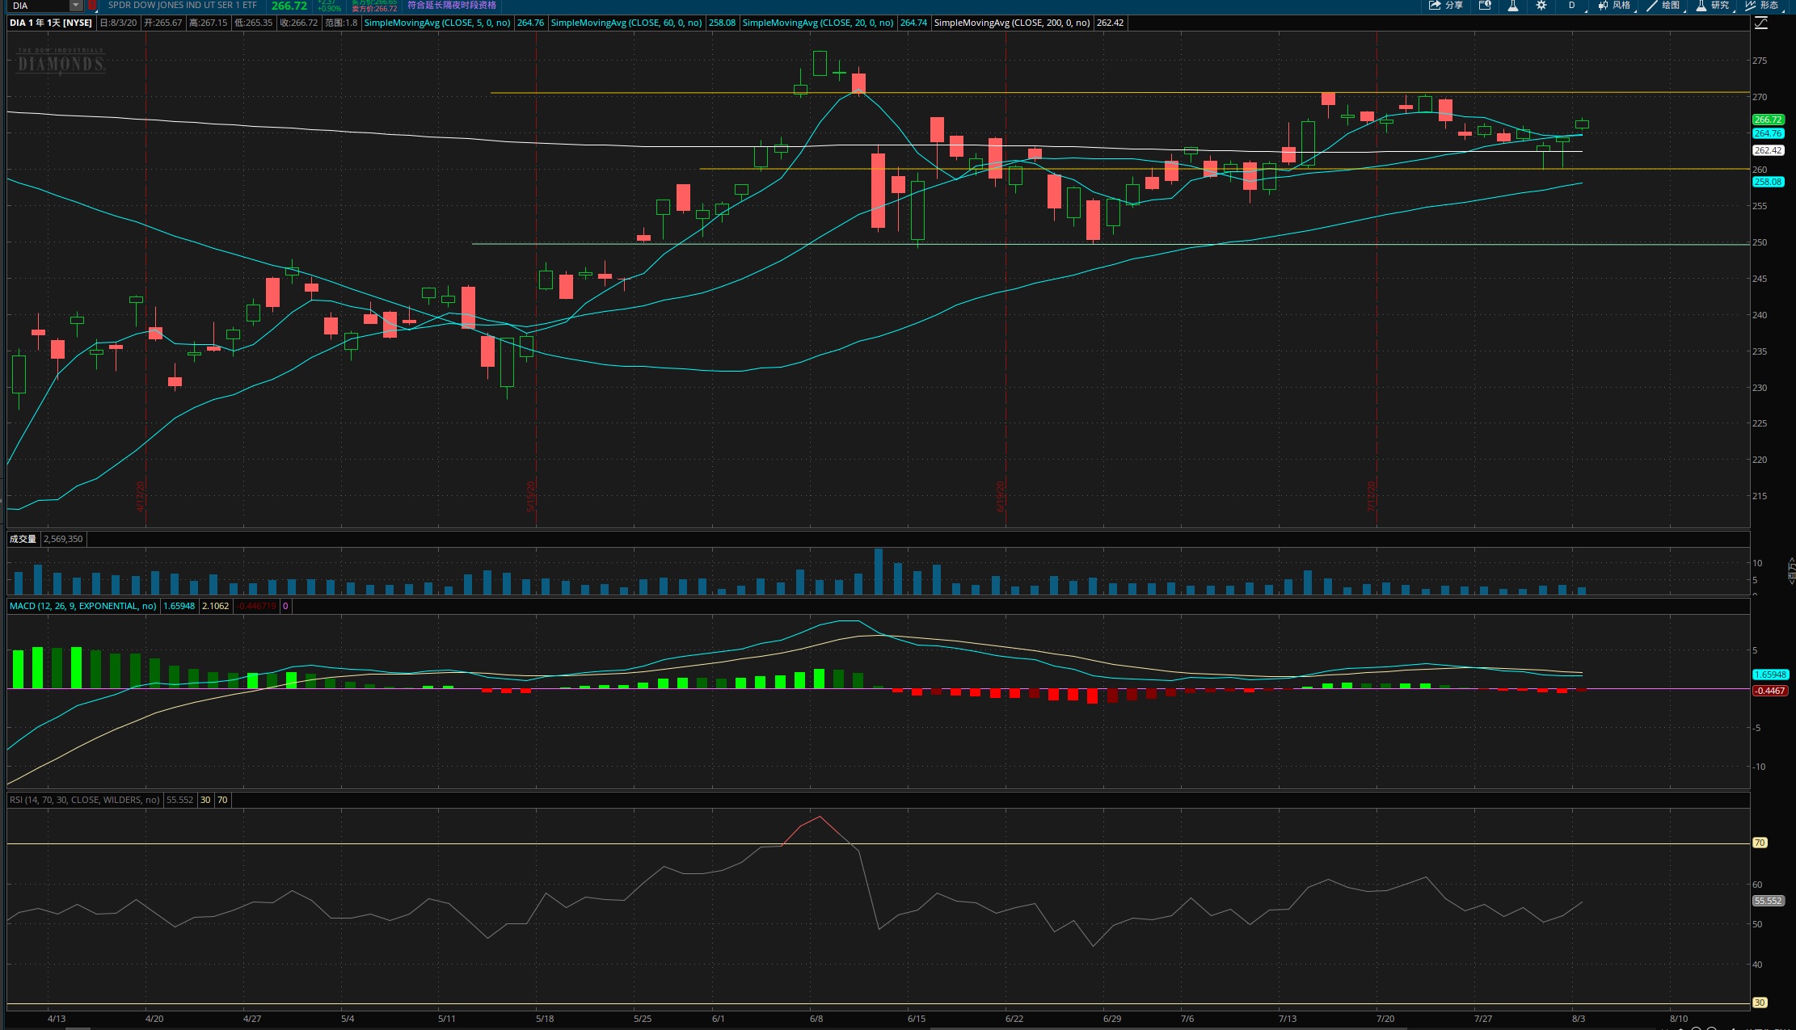Click the SimpleMovingAvg (CLOSE, 20, 0, no) label

(x=818, y=23)
